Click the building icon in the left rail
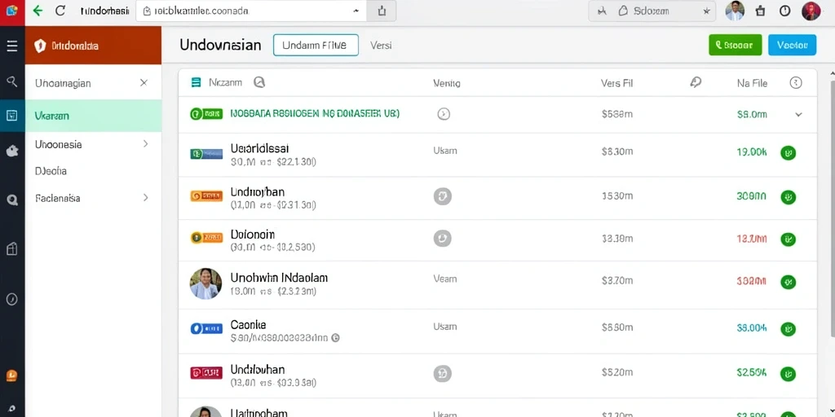835x417 pixels. (x=11, y=248)
